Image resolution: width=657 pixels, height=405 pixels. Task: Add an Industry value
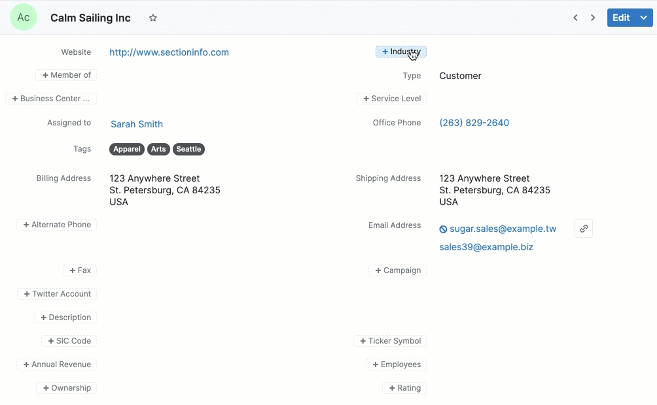(x=400, y=52)
